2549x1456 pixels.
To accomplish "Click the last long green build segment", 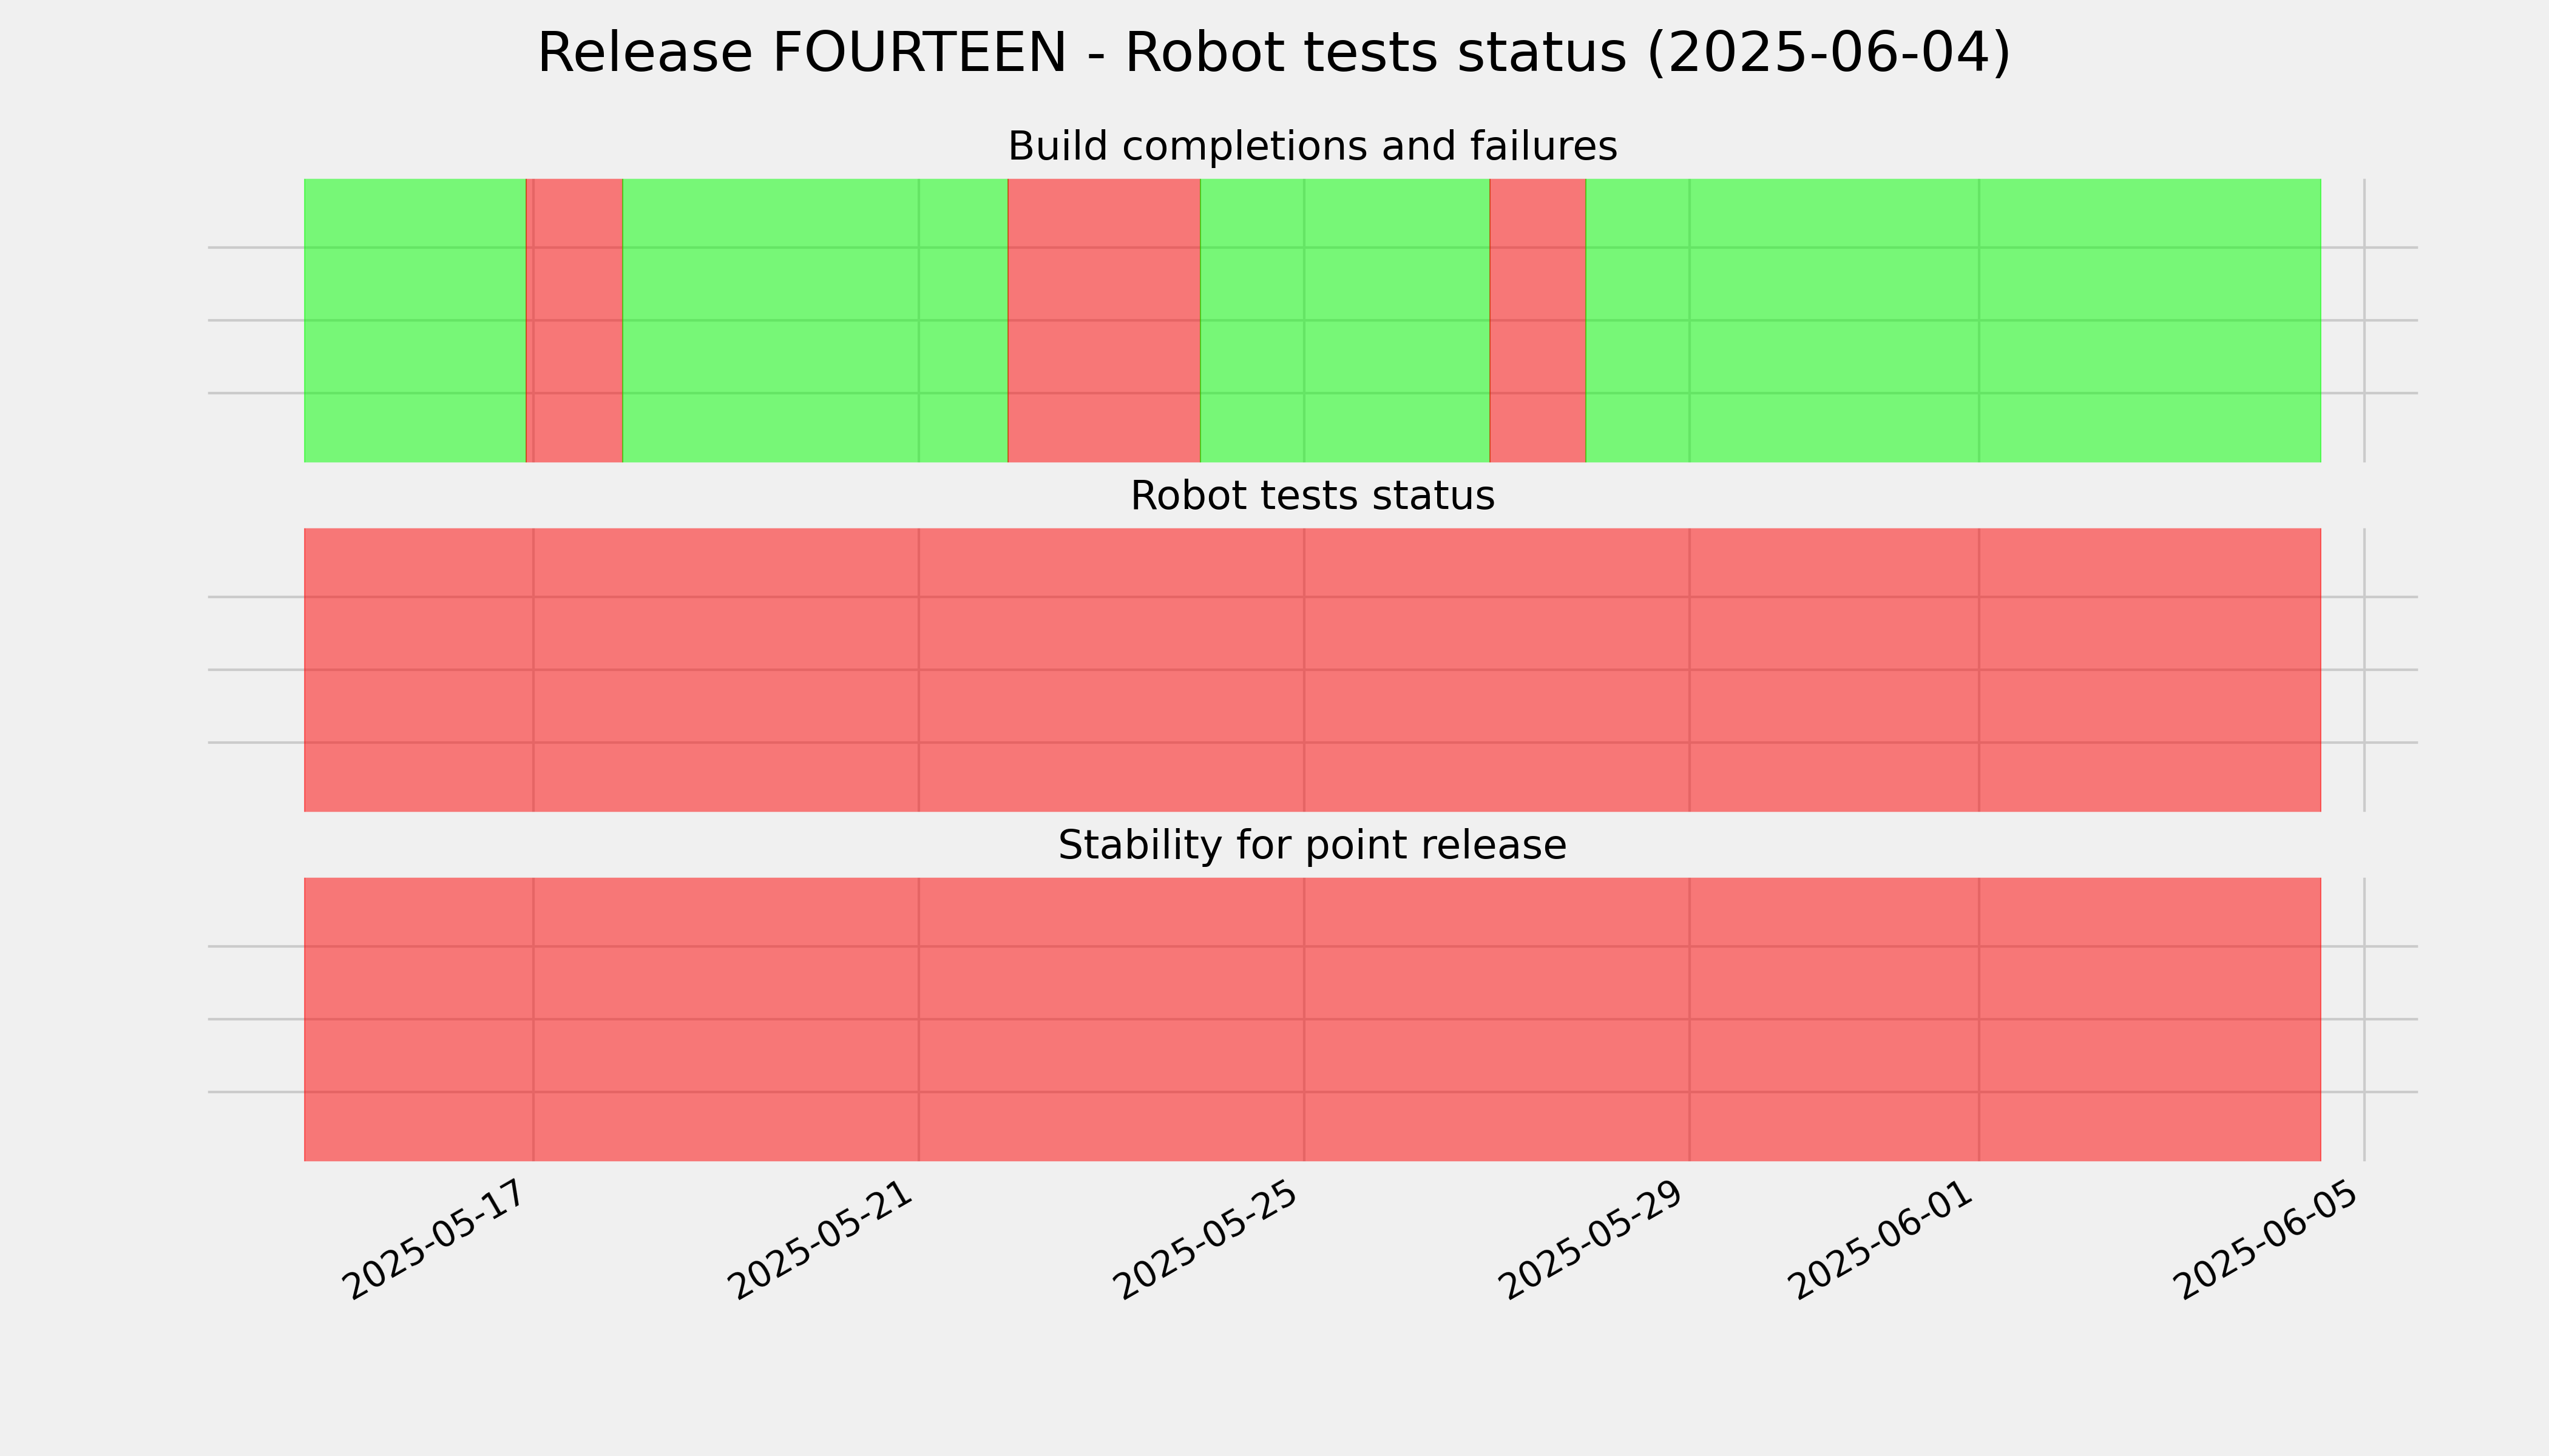I will (x=1954, y=320).
